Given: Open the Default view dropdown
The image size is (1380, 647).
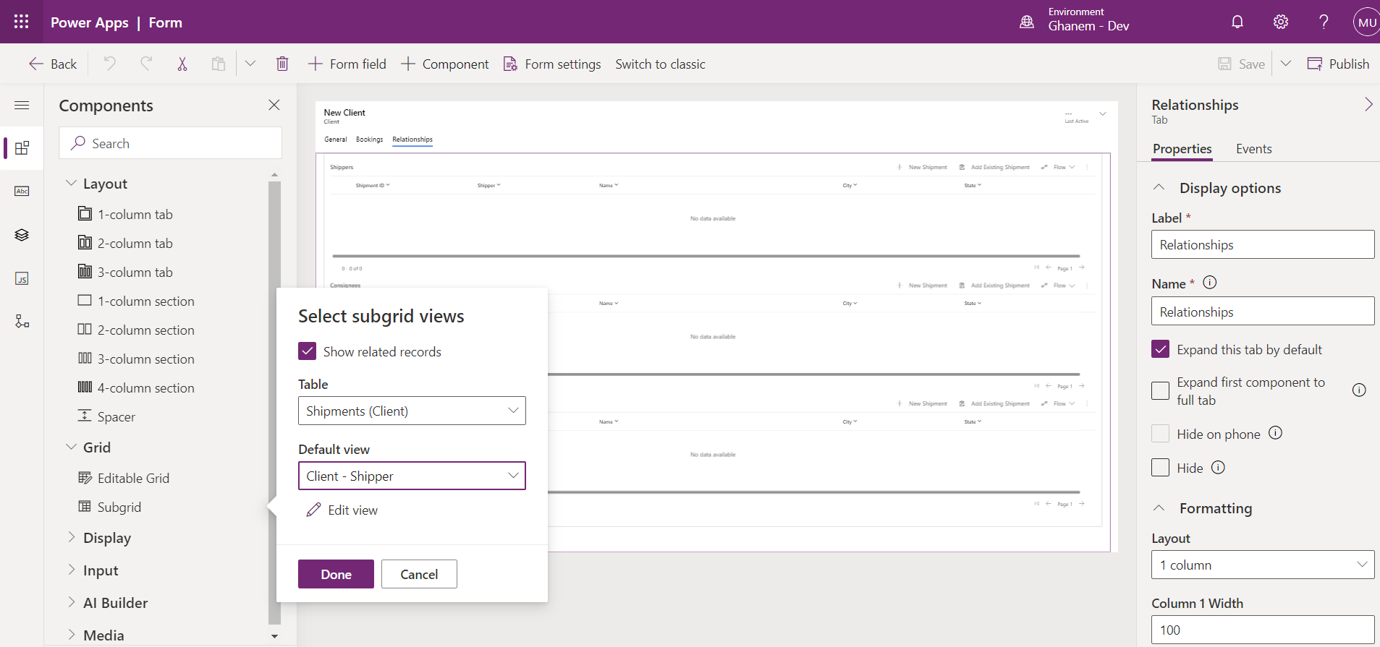Looking at the screenshot, I should click(x=412, y=476).
